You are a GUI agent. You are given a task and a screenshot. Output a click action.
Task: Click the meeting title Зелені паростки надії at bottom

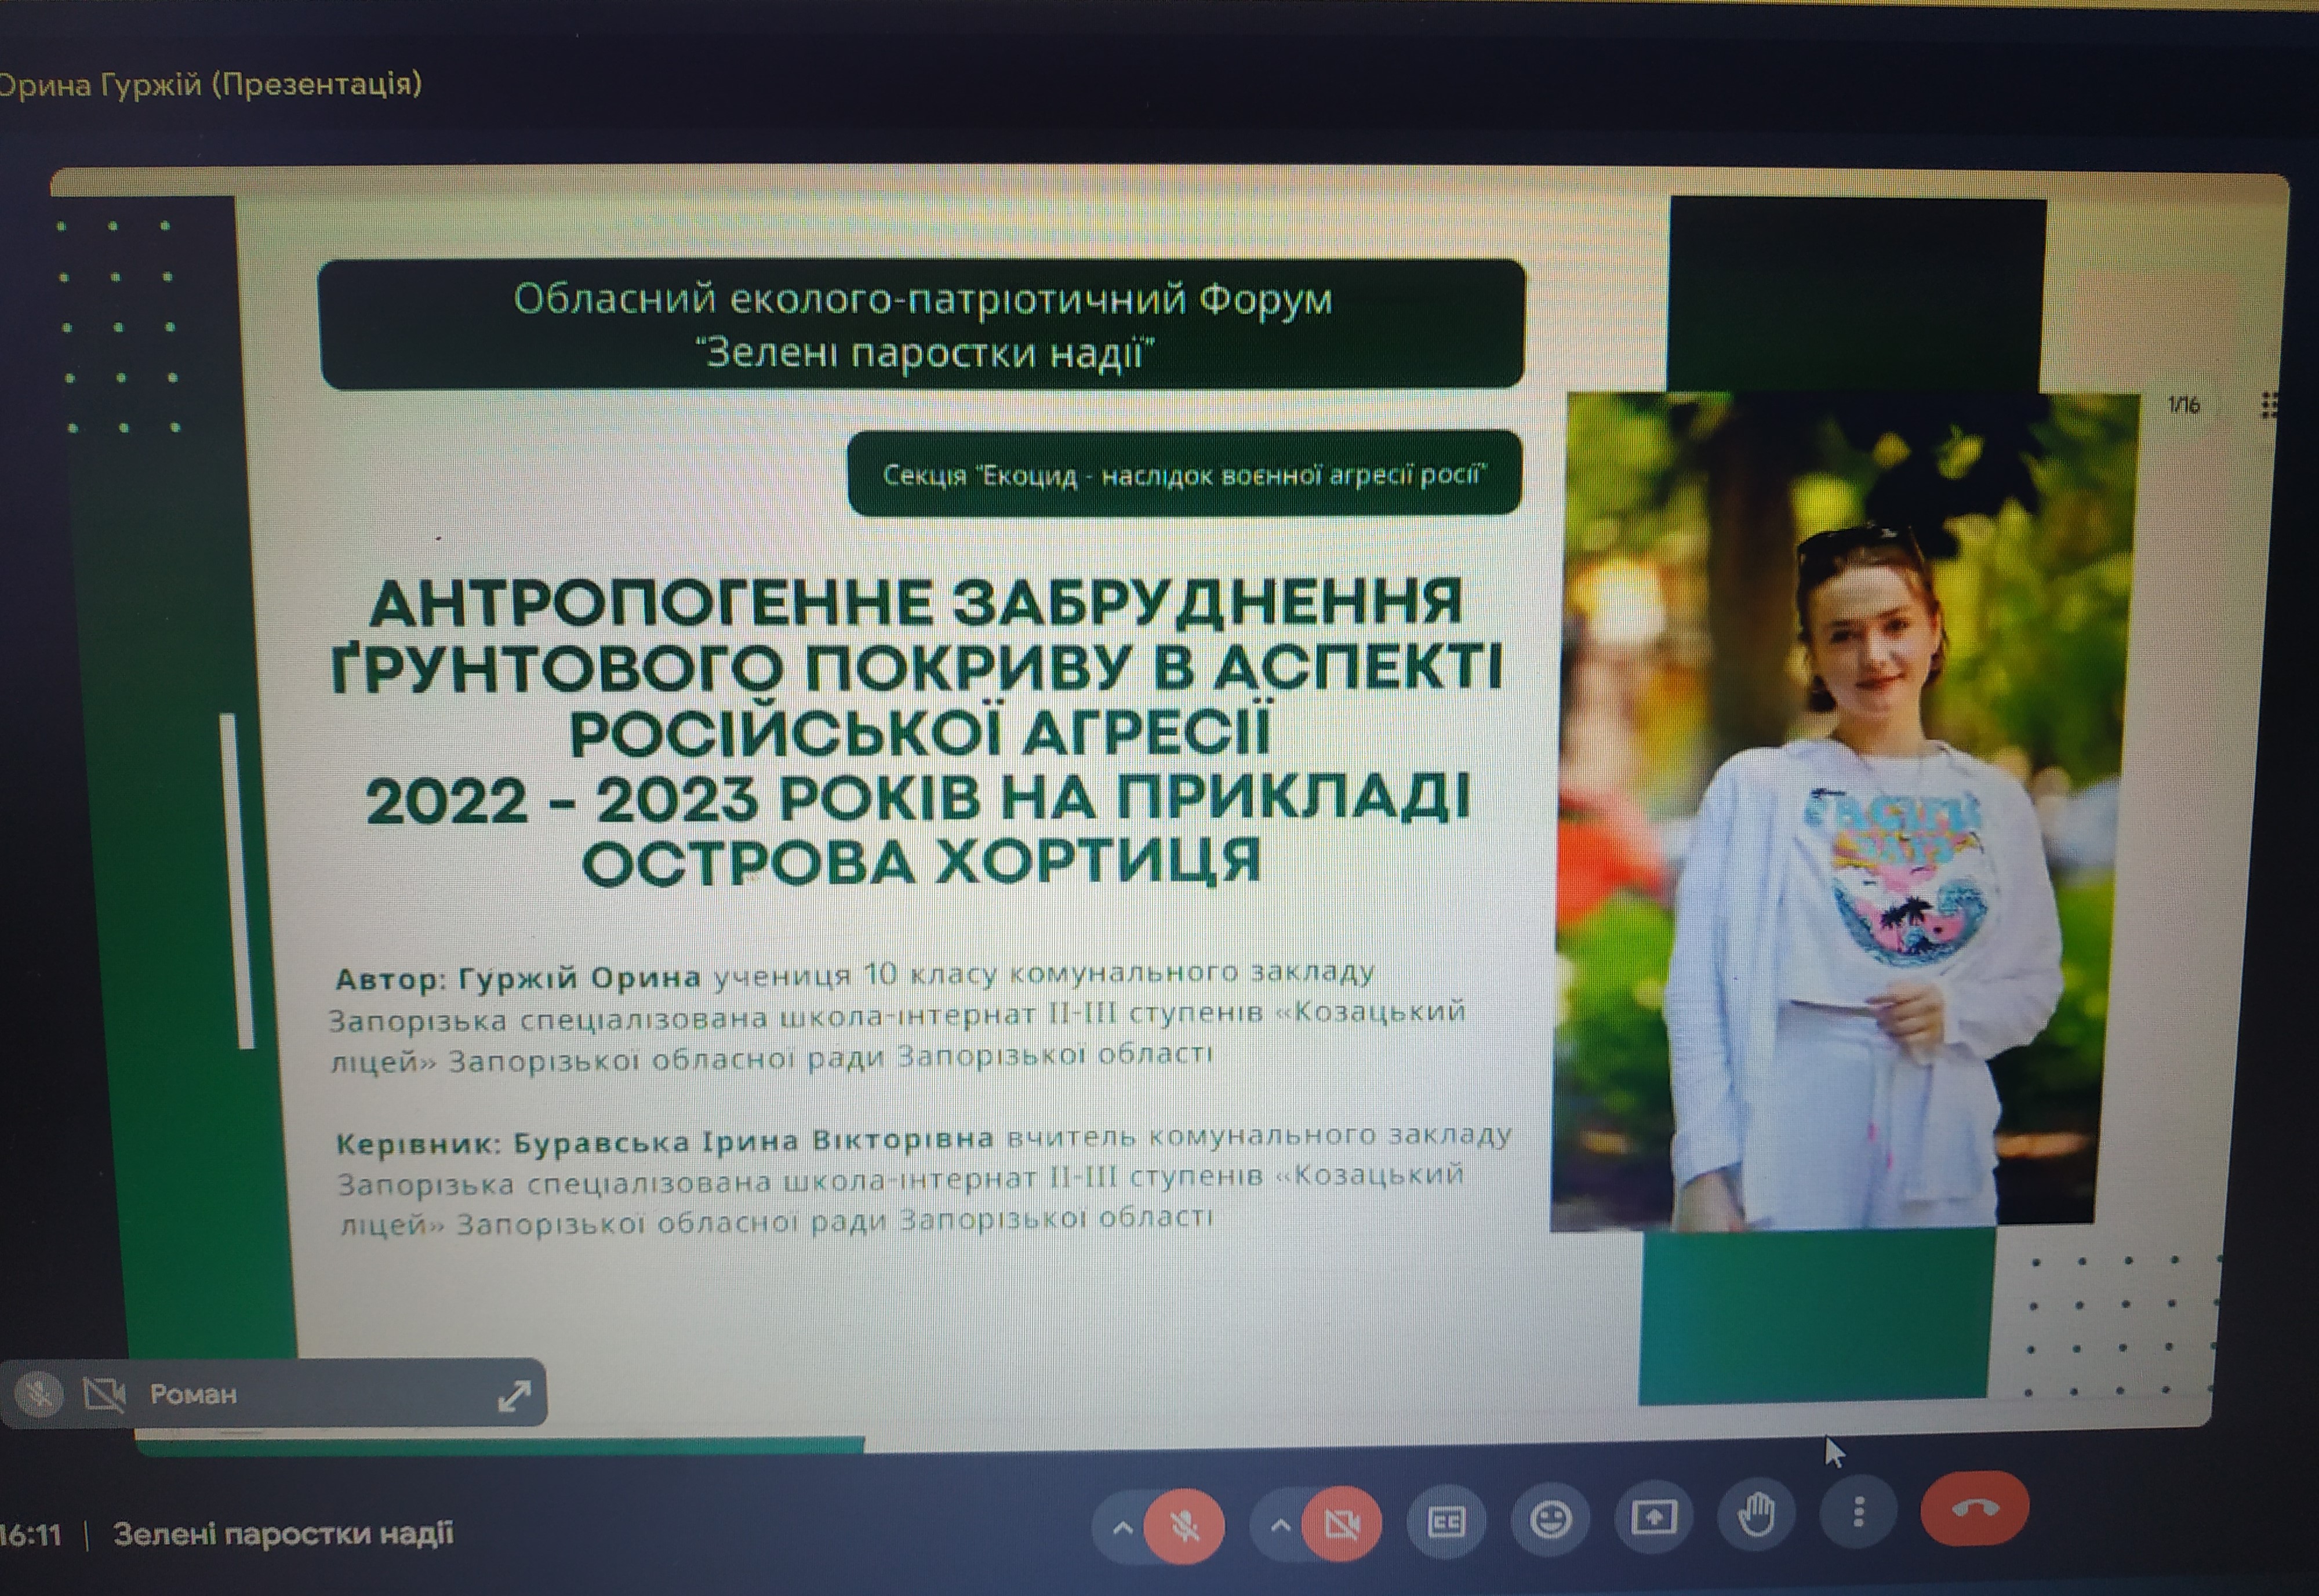(283, 1534)
